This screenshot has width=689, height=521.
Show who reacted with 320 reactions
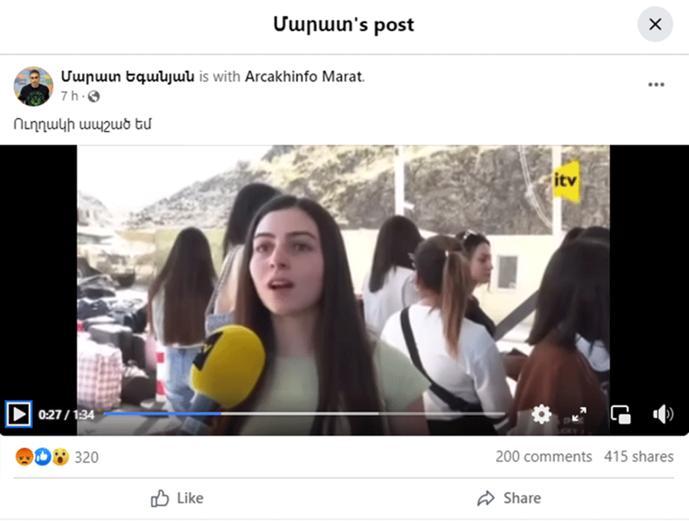[x=87, y=457]
